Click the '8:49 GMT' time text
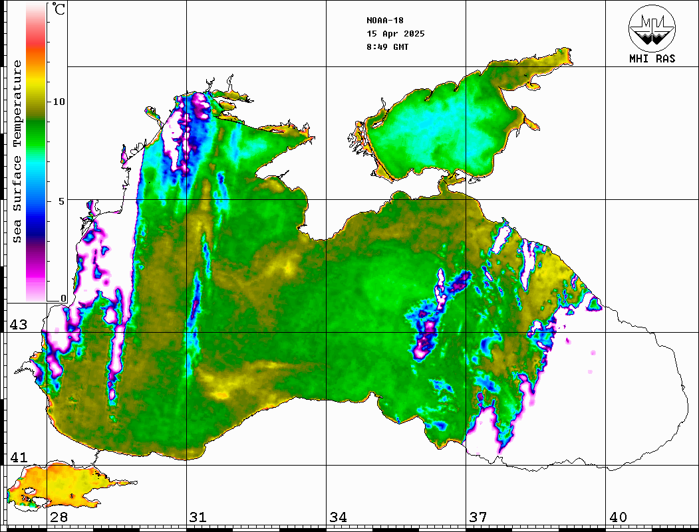The width and height of the screenshot is (699, 532). coord(387,47)
